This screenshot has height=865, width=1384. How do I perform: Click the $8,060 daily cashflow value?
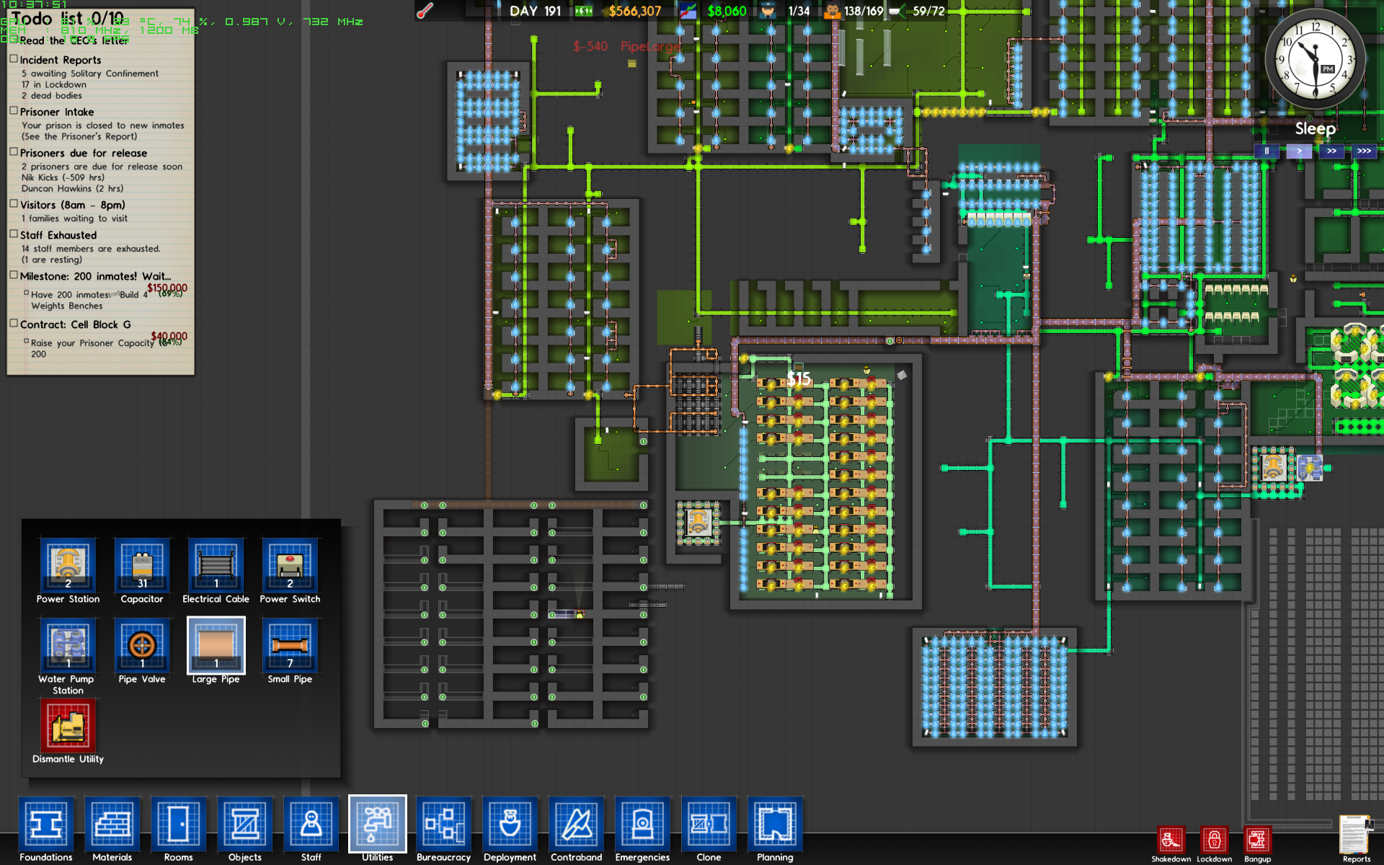(x=727, y=11)
